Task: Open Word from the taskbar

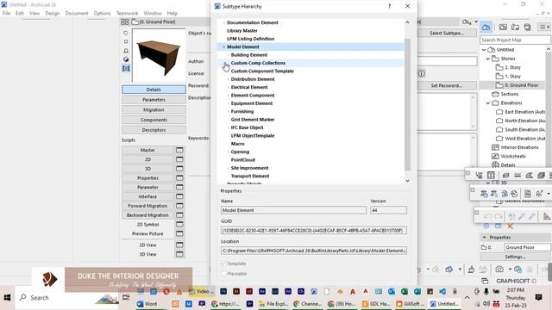Action: pos(147,304)
